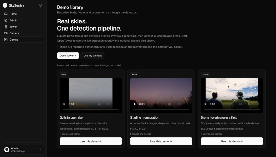Click Use my camera button
The image size is (276, 157).
point(92,55)
